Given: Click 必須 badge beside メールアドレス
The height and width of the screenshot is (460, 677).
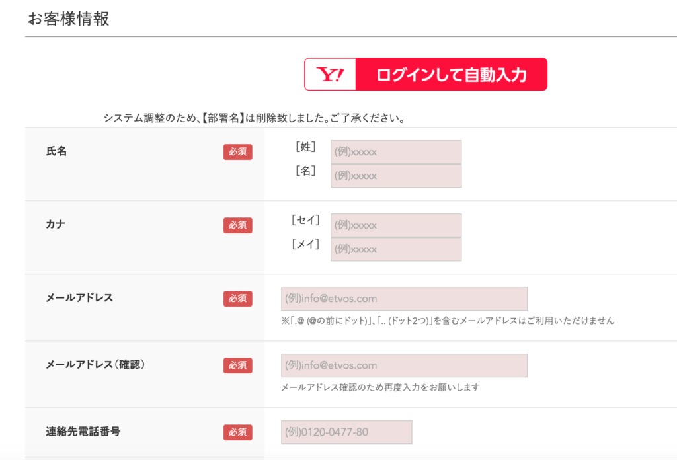Looking at the screenshot, I should coord(237,299).
